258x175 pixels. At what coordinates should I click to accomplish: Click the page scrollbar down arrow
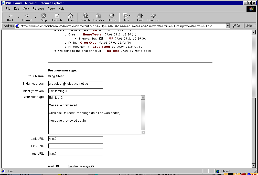click(254, 166)
